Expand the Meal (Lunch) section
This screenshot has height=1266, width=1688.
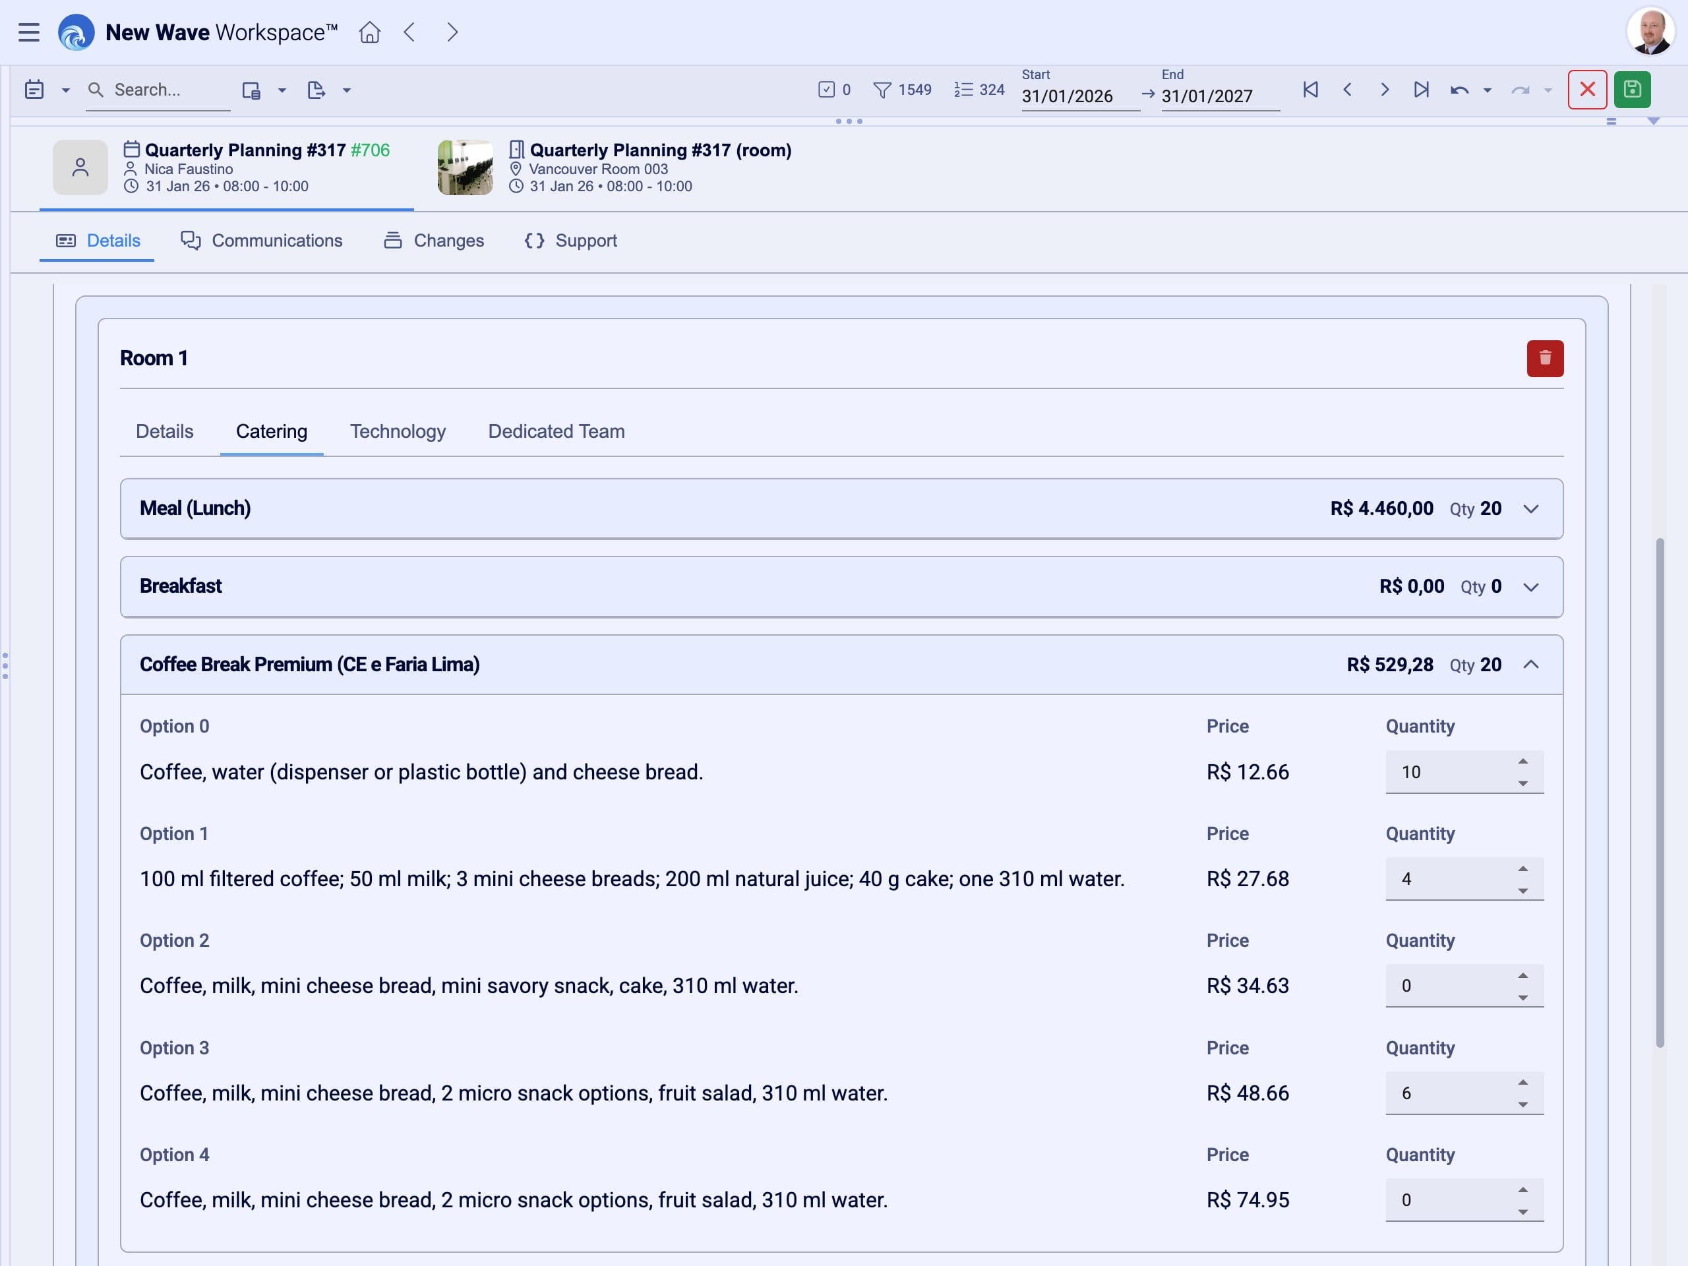tap(1530, 509)
